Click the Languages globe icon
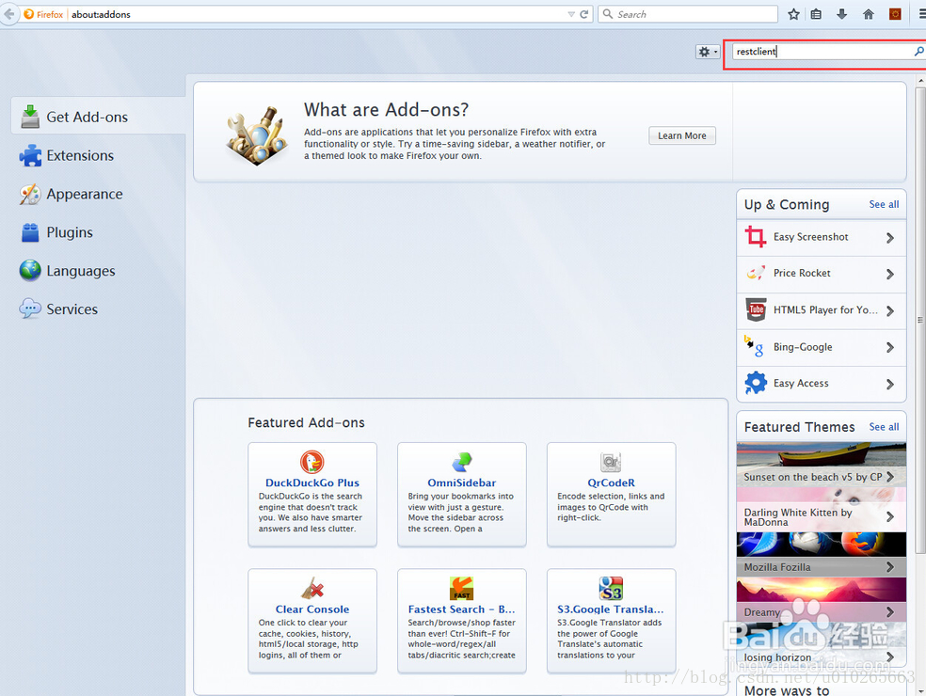The width and height of the screenshot is (926, 696). pyautogui.click(x=30, y=270)
